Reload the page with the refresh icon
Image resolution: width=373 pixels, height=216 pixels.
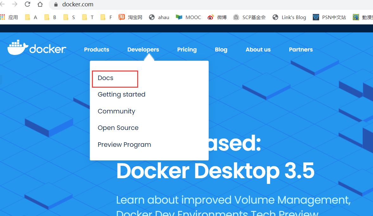(27, 4)
